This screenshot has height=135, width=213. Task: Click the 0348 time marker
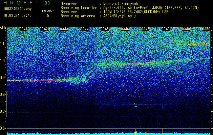tap(166, 29)
